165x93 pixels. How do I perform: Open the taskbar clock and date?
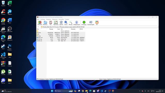pyautogui.click(x=159, y=91)
